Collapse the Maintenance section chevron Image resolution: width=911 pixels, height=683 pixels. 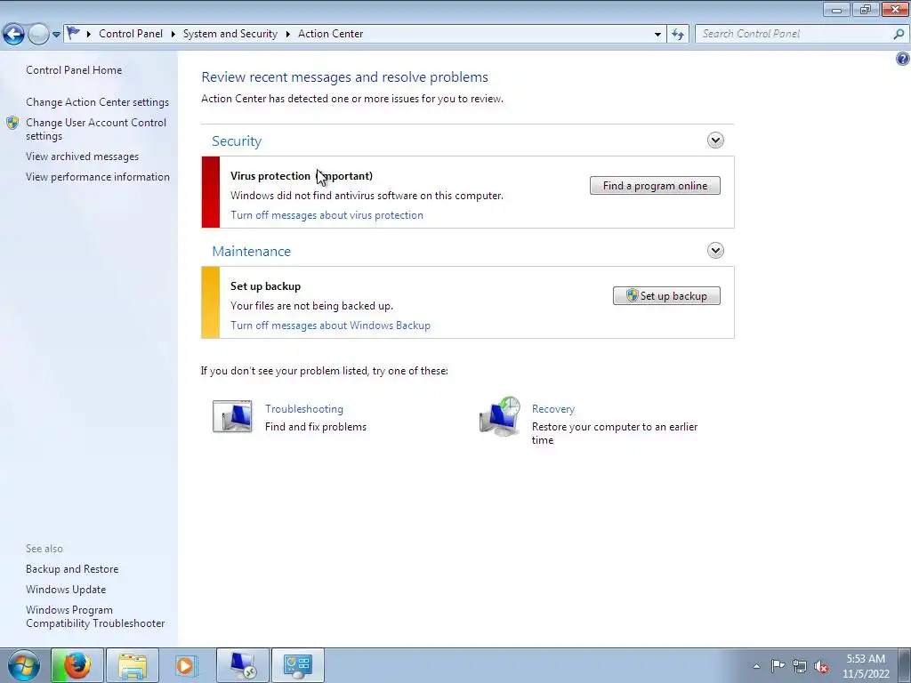(715, 250)
